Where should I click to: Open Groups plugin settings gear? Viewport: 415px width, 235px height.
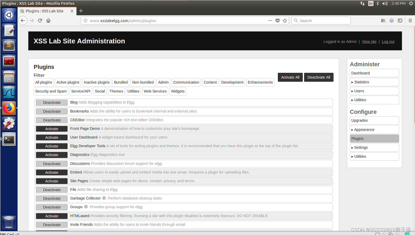click(x=86, y=207)
